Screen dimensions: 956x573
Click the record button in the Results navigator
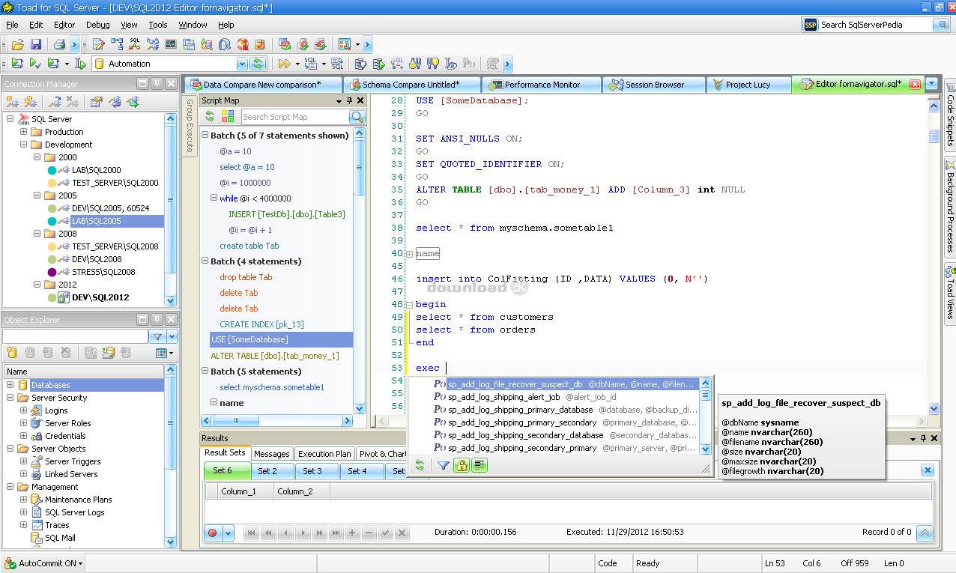[214, 533]
